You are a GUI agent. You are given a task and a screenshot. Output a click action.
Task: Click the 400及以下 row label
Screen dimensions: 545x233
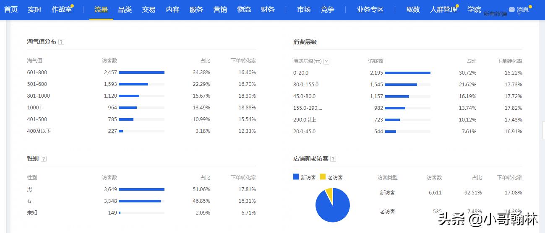click(39, 131)
